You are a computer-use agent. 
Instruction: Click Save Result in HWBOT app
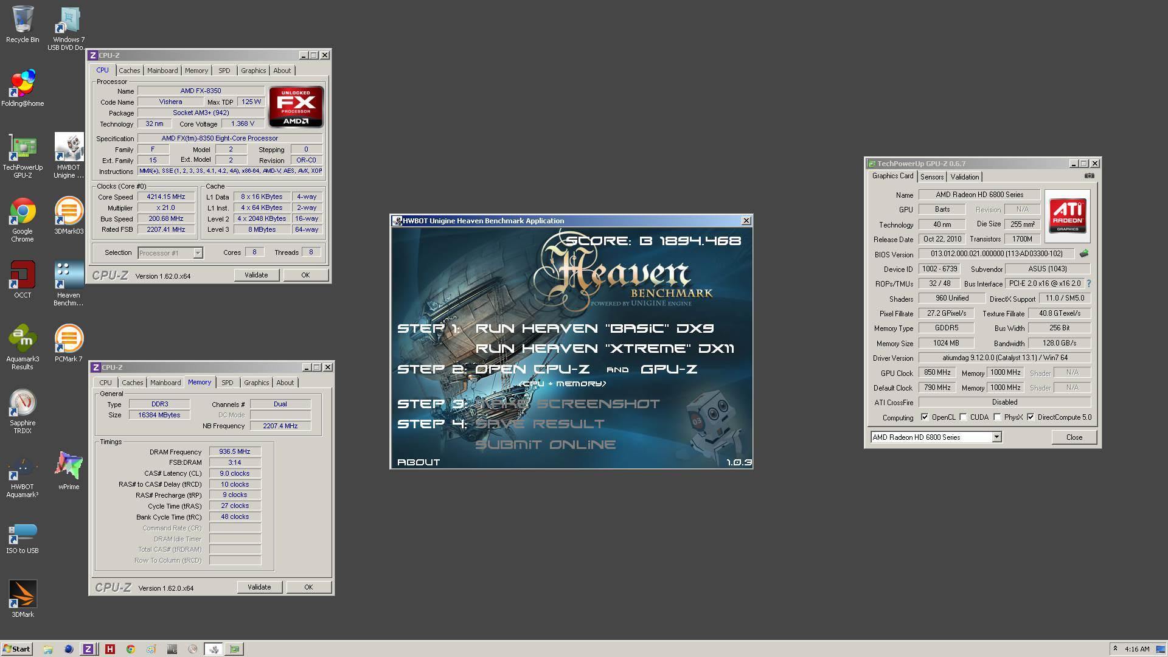pos(540,423)
